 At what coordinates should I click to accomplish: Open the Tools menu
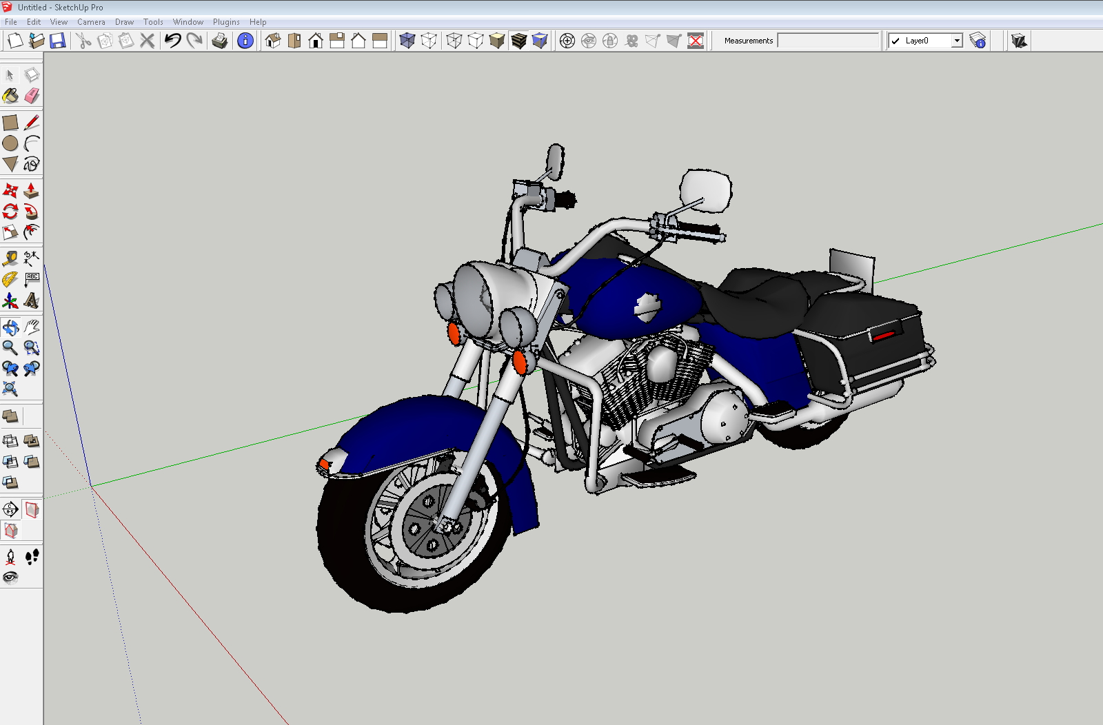click(x=154, y=22)
